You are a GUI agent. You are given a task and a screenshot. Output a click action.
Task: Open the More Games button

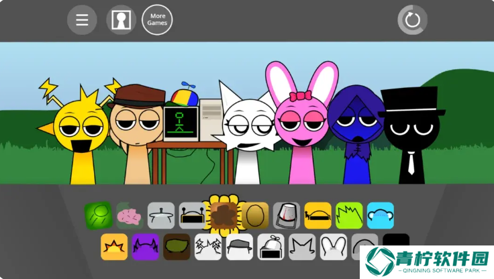click(157, 20)
